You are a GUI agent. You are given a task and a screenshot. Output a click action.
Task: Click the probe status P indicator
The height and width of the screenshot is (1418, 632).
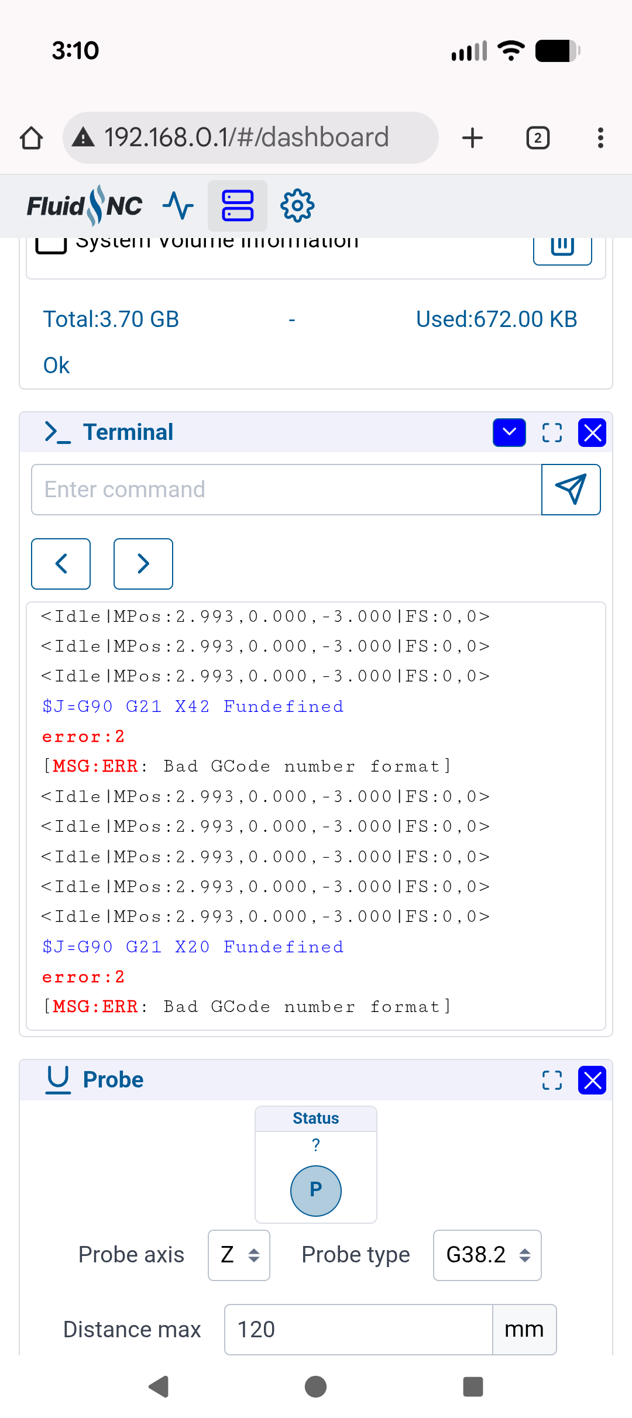click(316, 1190)
